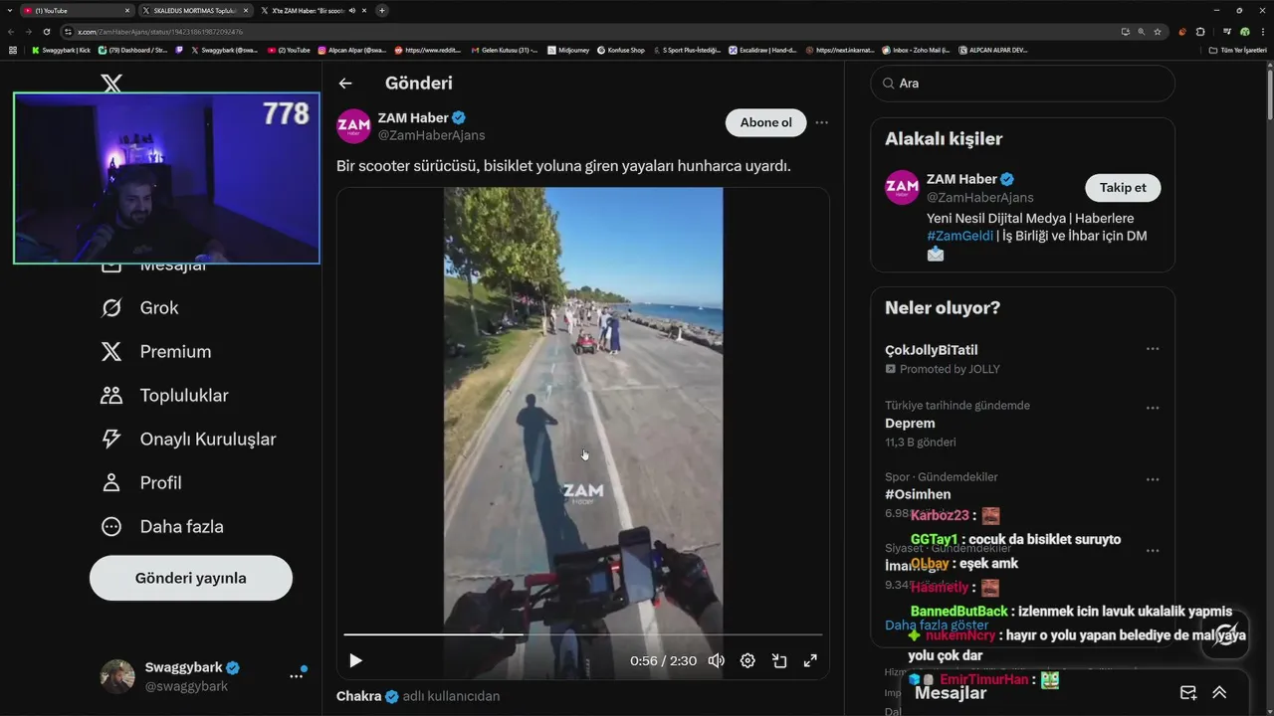1274x716 pixels.
Task: Open the Extensions puzzle icon
Action: [1200, 32]
